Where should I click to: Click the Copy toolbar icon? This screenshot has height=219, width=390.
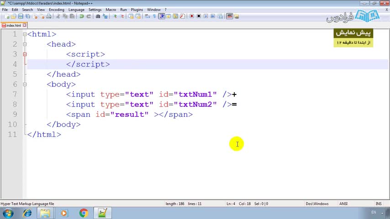[65, 16]
